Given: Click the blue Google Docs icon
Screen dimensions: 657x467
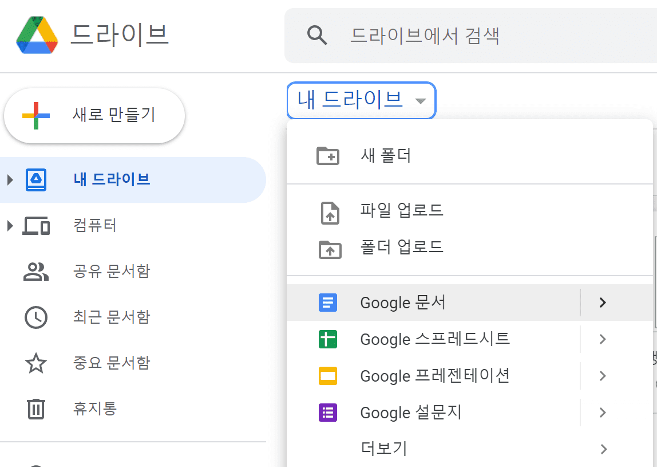Looking at the screenshot, I should pyautogui.click(x=328, y=303).
